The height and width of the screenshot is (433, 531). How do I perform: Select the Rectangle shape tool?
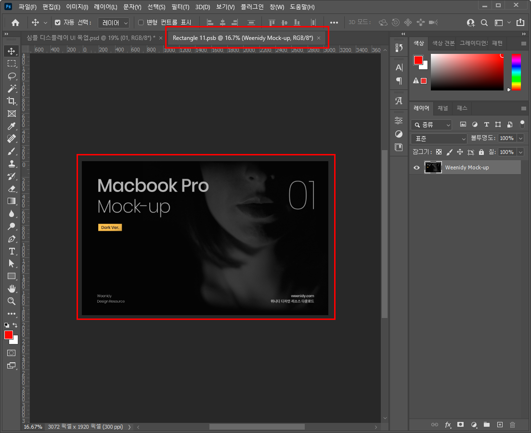coord(12,276)
